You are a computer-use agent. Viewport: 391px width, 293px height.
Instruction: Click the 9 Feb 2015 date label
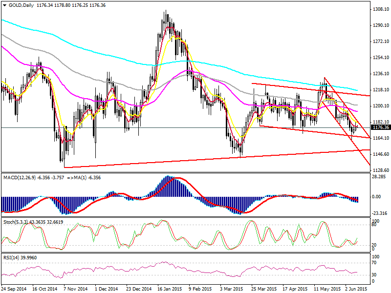pyautogui.click(x=200, y=289)
